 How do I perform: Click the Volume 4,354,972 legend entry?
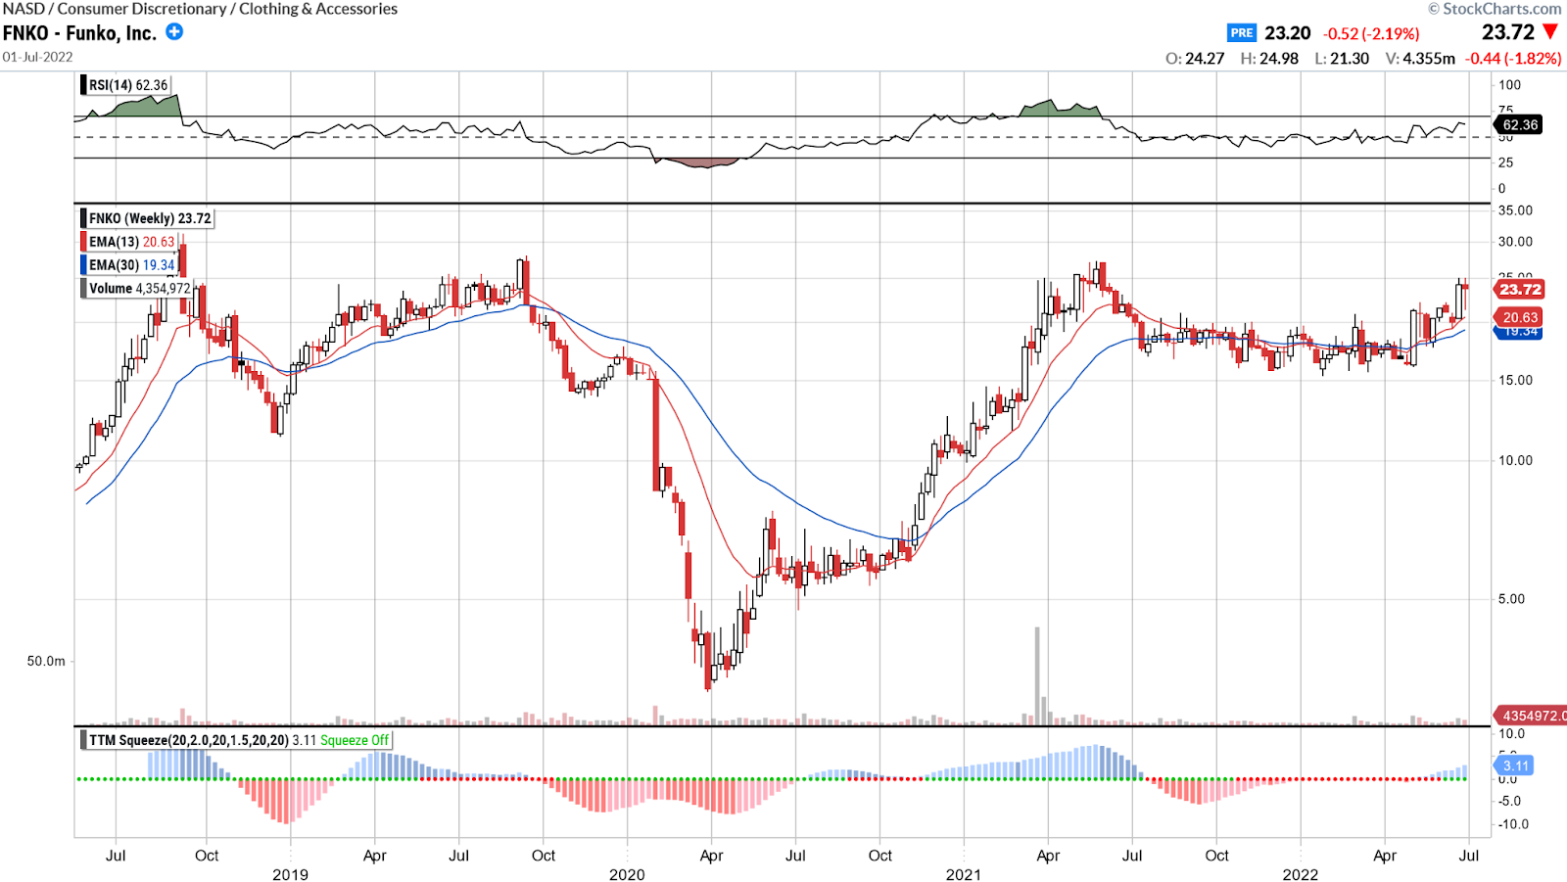(x=139, y=288)
